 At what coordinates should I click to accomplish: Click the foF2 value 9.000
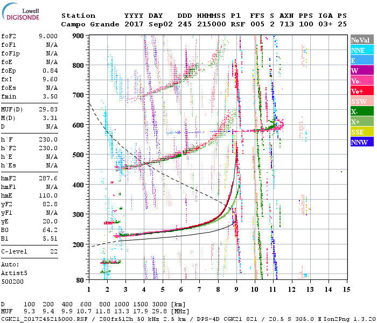point(48,36)
